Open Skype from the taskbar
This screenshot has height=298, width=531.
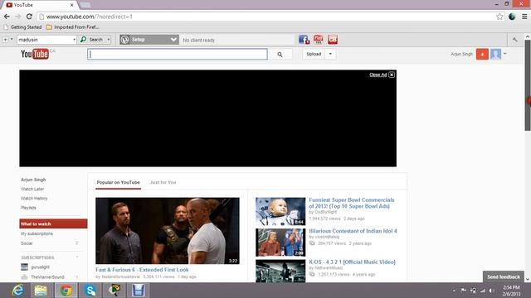[x=90, y=291]
